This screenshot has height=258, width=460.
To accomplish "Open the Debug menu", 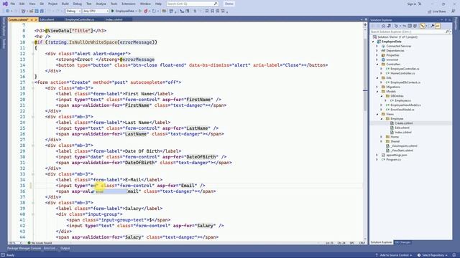I will point(78,4).
